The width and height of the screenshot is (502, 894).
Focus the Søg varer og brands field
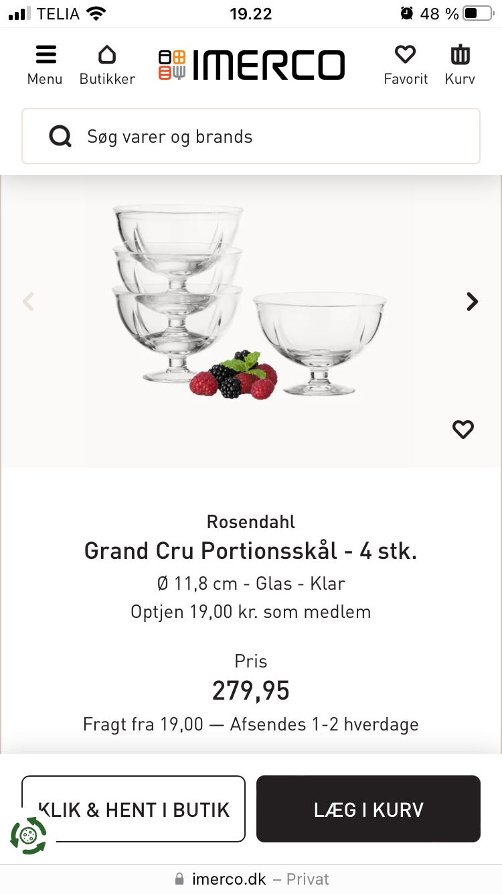coord(268,137)
